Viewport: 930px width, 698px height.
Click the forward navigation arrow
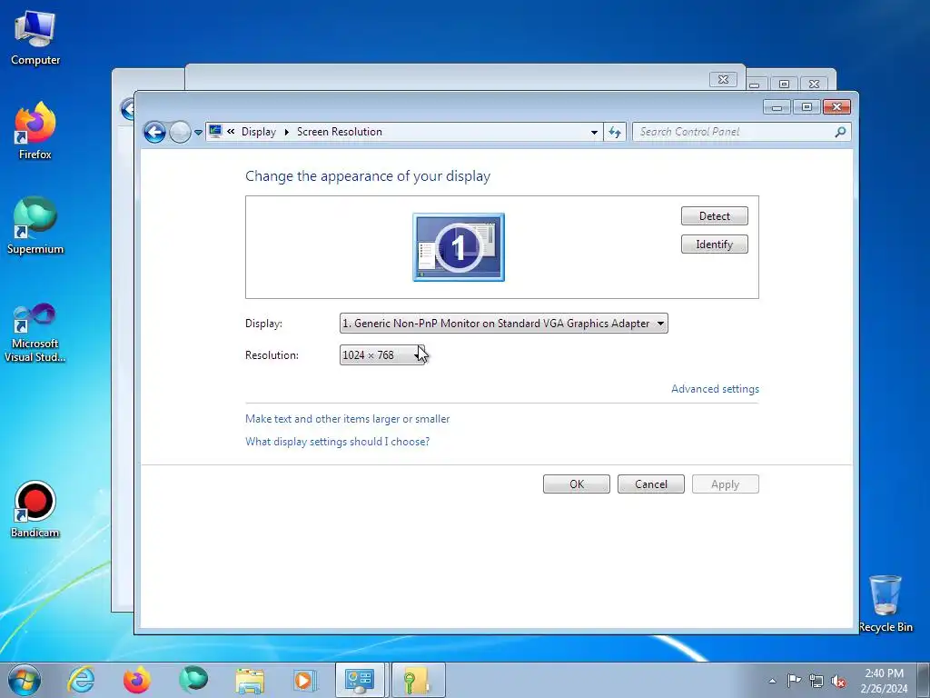click(180, 133)
